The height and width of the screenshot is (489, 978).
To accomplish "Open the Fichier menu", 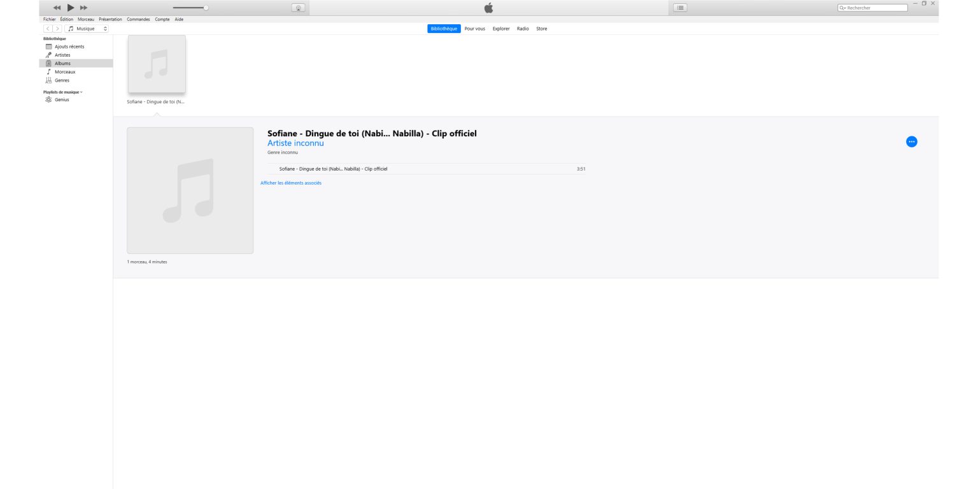I will click(x=50, y=19).
